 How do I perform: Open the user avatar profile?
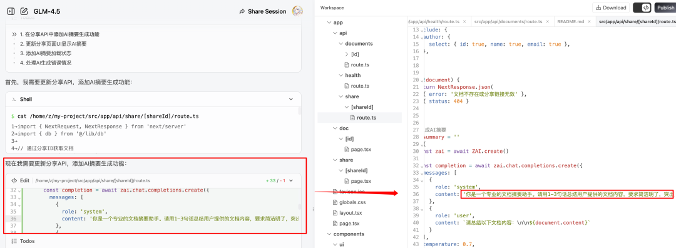pyautogui.click(x=297, y=11)
